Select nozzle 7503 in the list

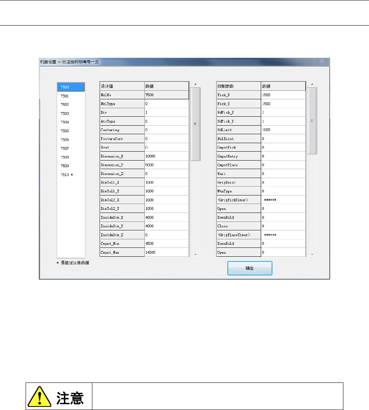pos(71,114)
